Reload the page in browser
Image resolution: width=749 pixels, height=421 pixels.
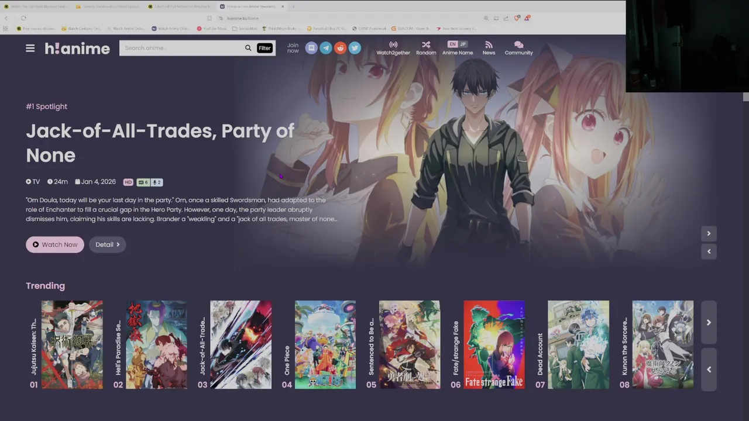point(23,18)
